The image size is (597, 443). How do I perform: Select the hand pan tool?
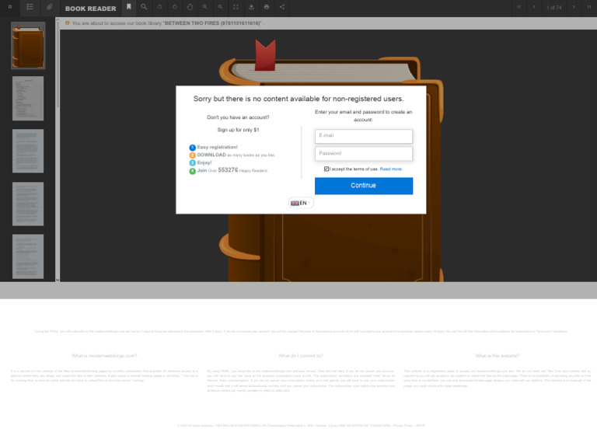pos(190,7)
